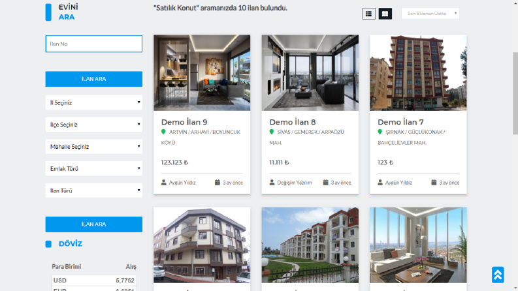
Task: Open the grey corner-building listing photo
Action: point(202,245)
